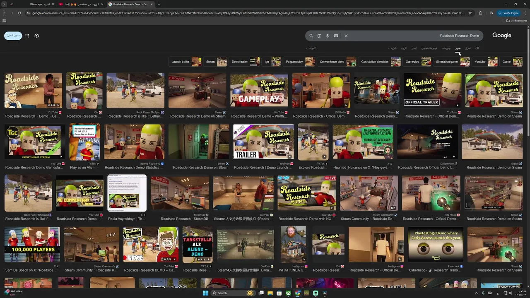
Task: Open Task View from taskbar
Action: pos(261,293)
